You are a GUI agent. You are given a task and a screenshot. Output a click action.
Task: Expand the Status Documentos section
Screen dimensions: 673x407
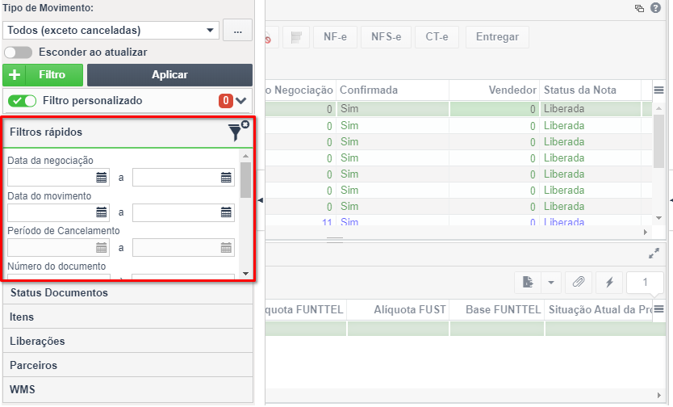click(x=128, y=293)
